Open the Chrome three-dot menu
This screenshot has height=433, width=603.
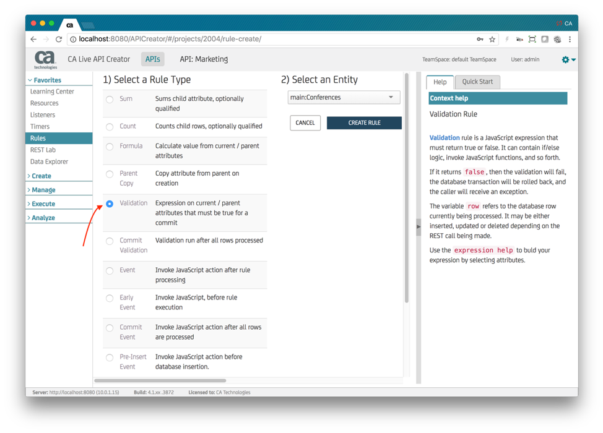(570, 39)
